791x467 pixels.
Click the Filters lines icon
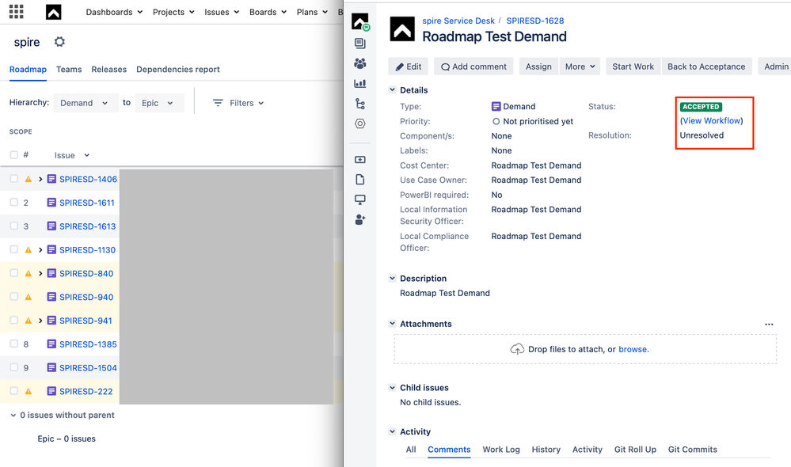pyautogui.click(x=218, y=103)
